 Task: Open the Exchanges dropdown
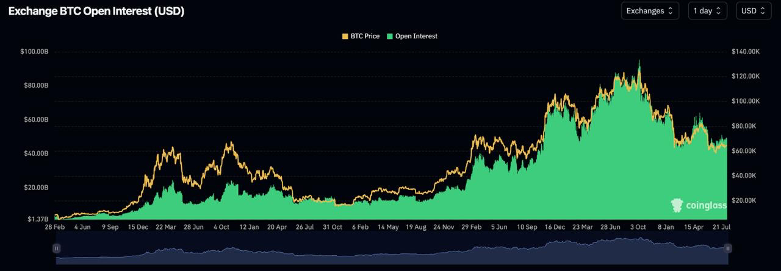(650, 10)
